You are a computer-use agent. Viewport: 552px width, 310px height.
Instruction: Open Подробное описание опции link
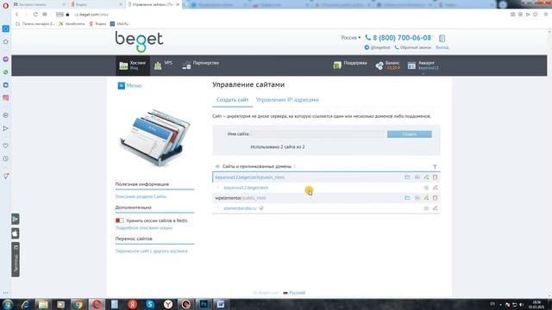tap(144, 227)
